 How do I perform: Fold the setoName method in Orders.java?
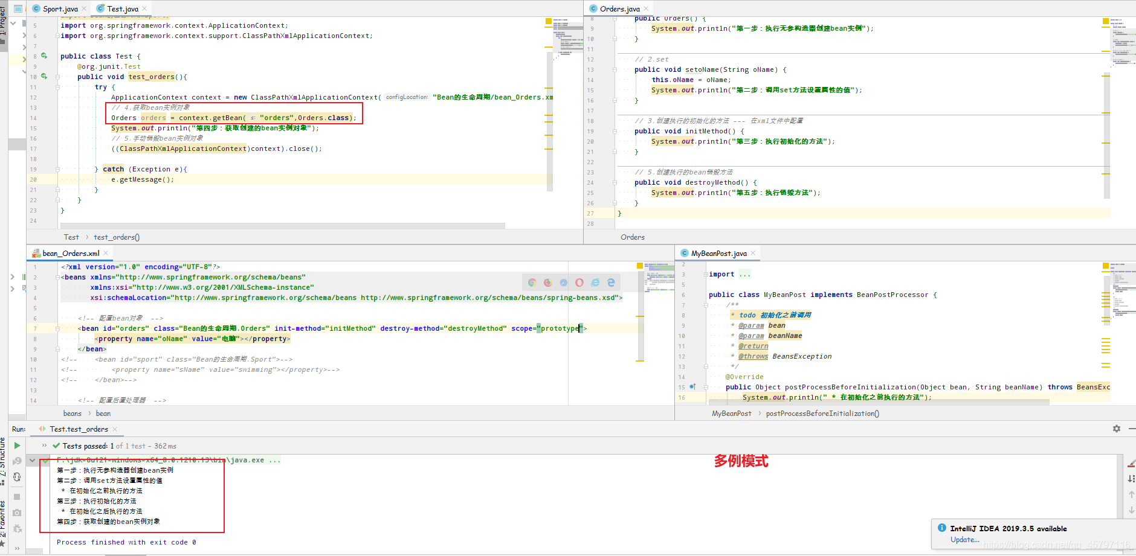(x=615, y=69)
